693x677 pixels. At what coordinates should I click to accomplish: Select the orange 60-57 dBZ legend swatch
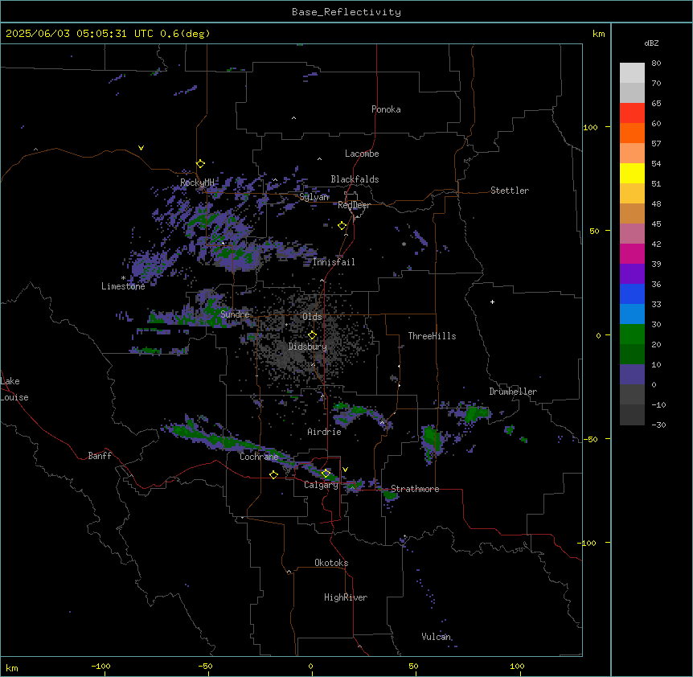click(632, 133)
